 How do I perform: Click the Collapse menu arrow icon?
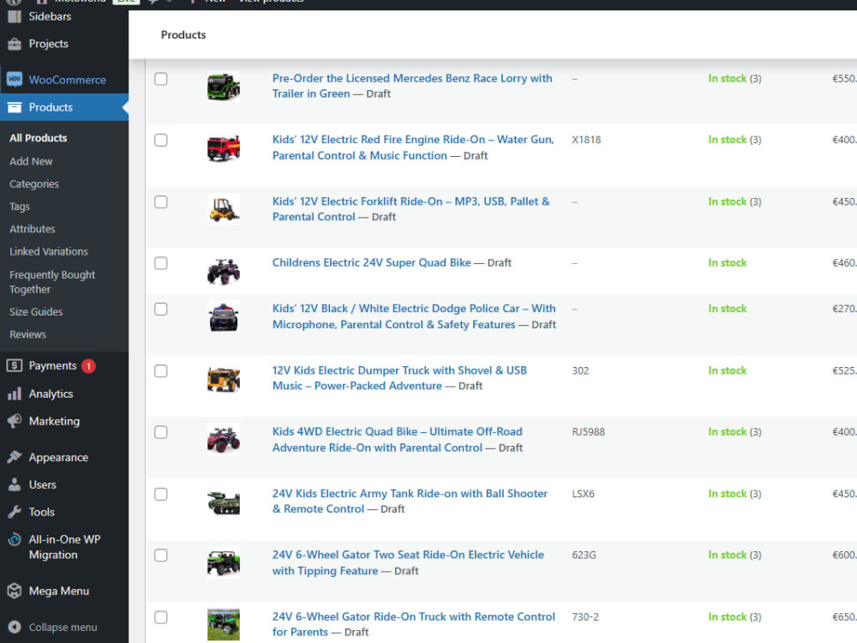point(15,628)
